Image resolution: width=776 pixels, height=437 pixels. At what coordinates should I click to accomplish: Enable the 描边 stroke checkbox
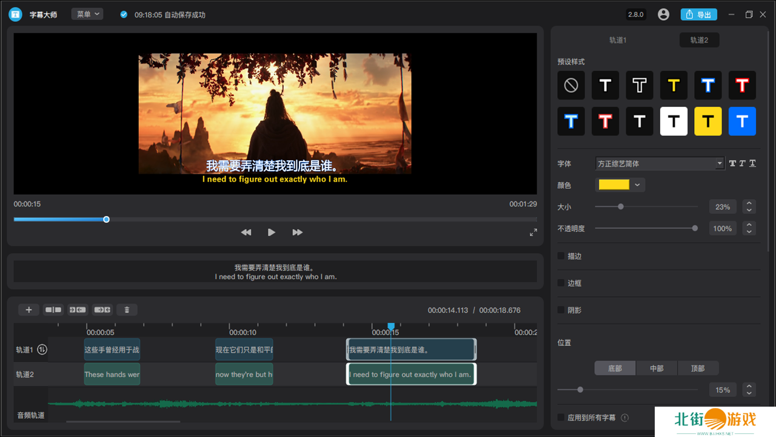tap(561, 256)
